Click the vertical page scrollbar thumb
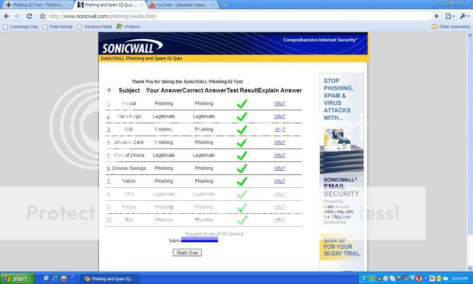473x284 pixels. click(470, 136)
